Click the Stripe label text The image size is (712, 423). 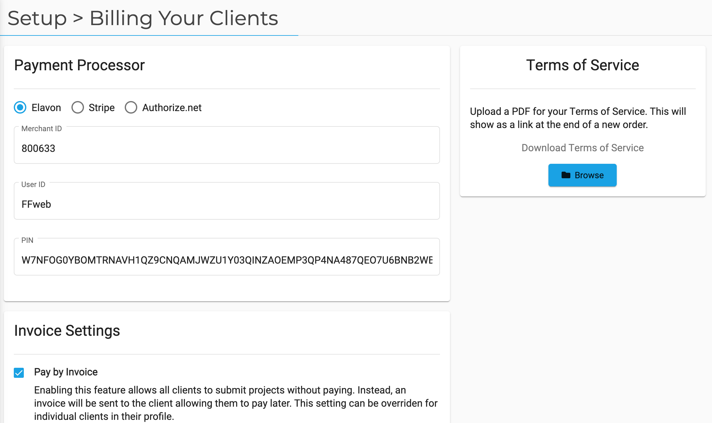102,108
